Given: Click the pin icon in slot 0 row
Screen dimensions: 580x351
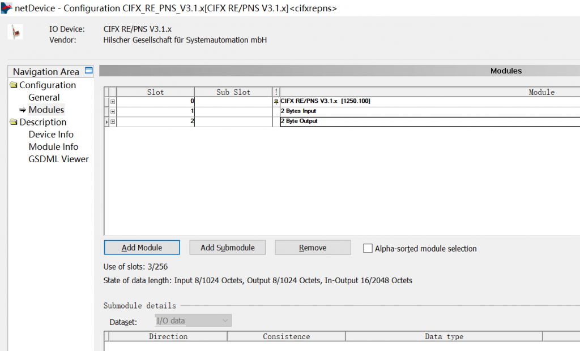Looking at the screenshot, I should tap(276, 101).
